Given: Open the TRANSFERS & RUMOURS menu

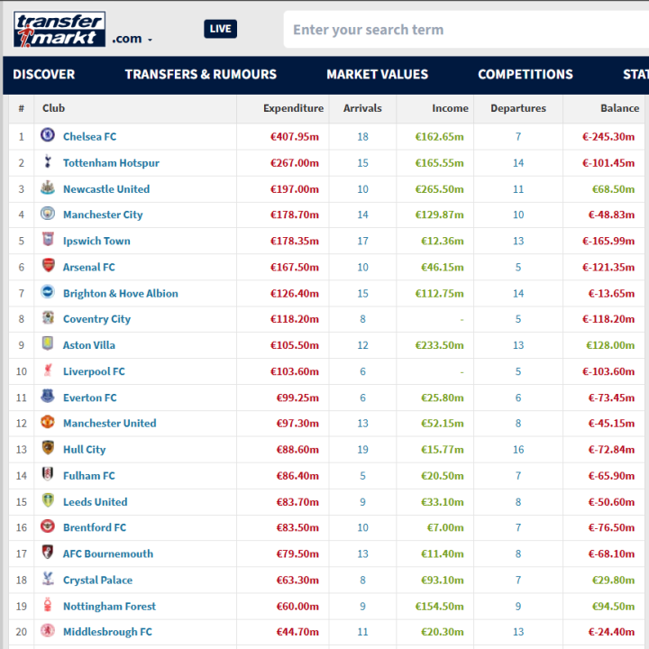Looking at the screenshot, I should 201,75.
